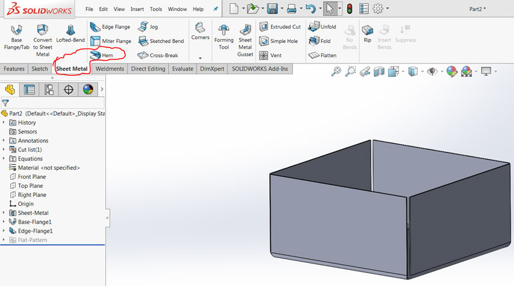Open Apply Scene icon
Viewport: 514px width, 286px height.
tap(466, 71)
